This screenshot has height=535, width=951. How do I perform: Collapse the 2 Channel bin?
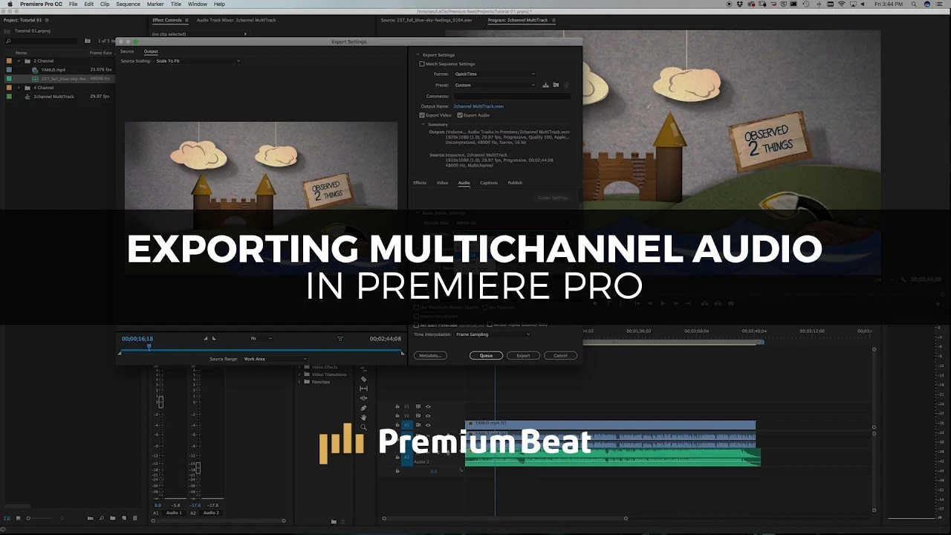pyautogui.click(x=19, y=61)
